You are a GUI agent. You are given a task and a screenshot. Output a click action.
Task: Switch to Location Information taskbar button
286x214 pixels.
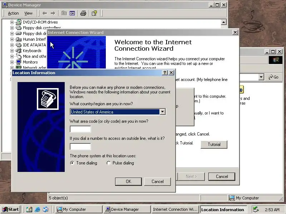[223, 210]
